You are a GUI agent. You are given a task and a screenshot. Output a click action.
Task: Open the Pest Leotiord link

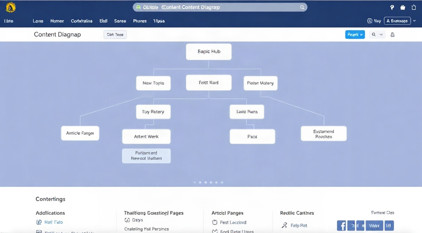[x=233, y=223]
